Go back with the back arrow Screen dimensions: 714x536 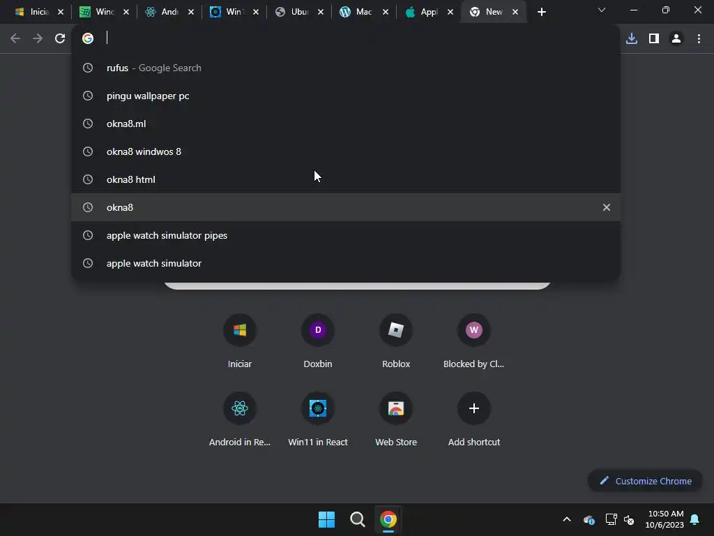point(15,38)
